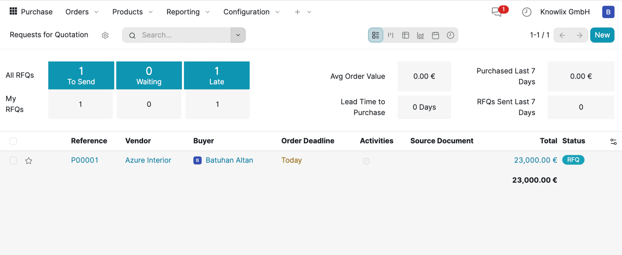Expand the Reporting menu chevron
This screenshot has width=622, height=255.
point(208,12)
